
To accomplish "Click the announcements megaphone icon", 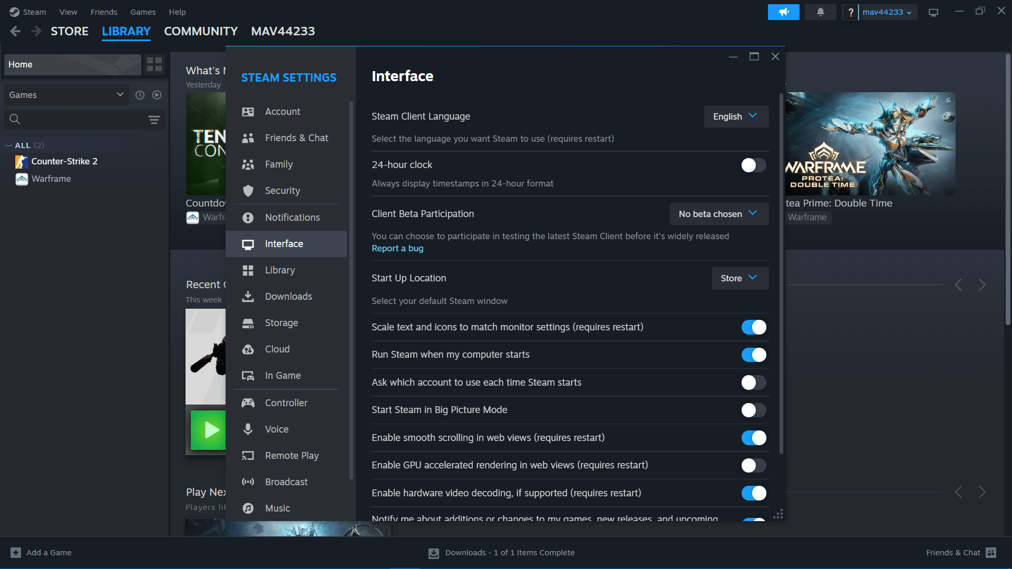I will click(x=783, y=12).
